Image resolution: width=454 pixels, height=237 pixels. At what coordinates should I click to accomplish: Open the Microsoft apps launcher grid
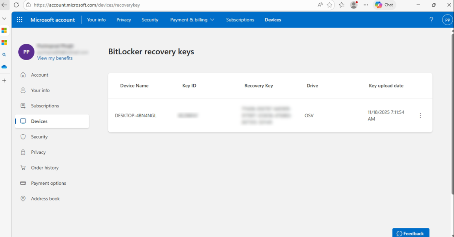tap(19, 20)
